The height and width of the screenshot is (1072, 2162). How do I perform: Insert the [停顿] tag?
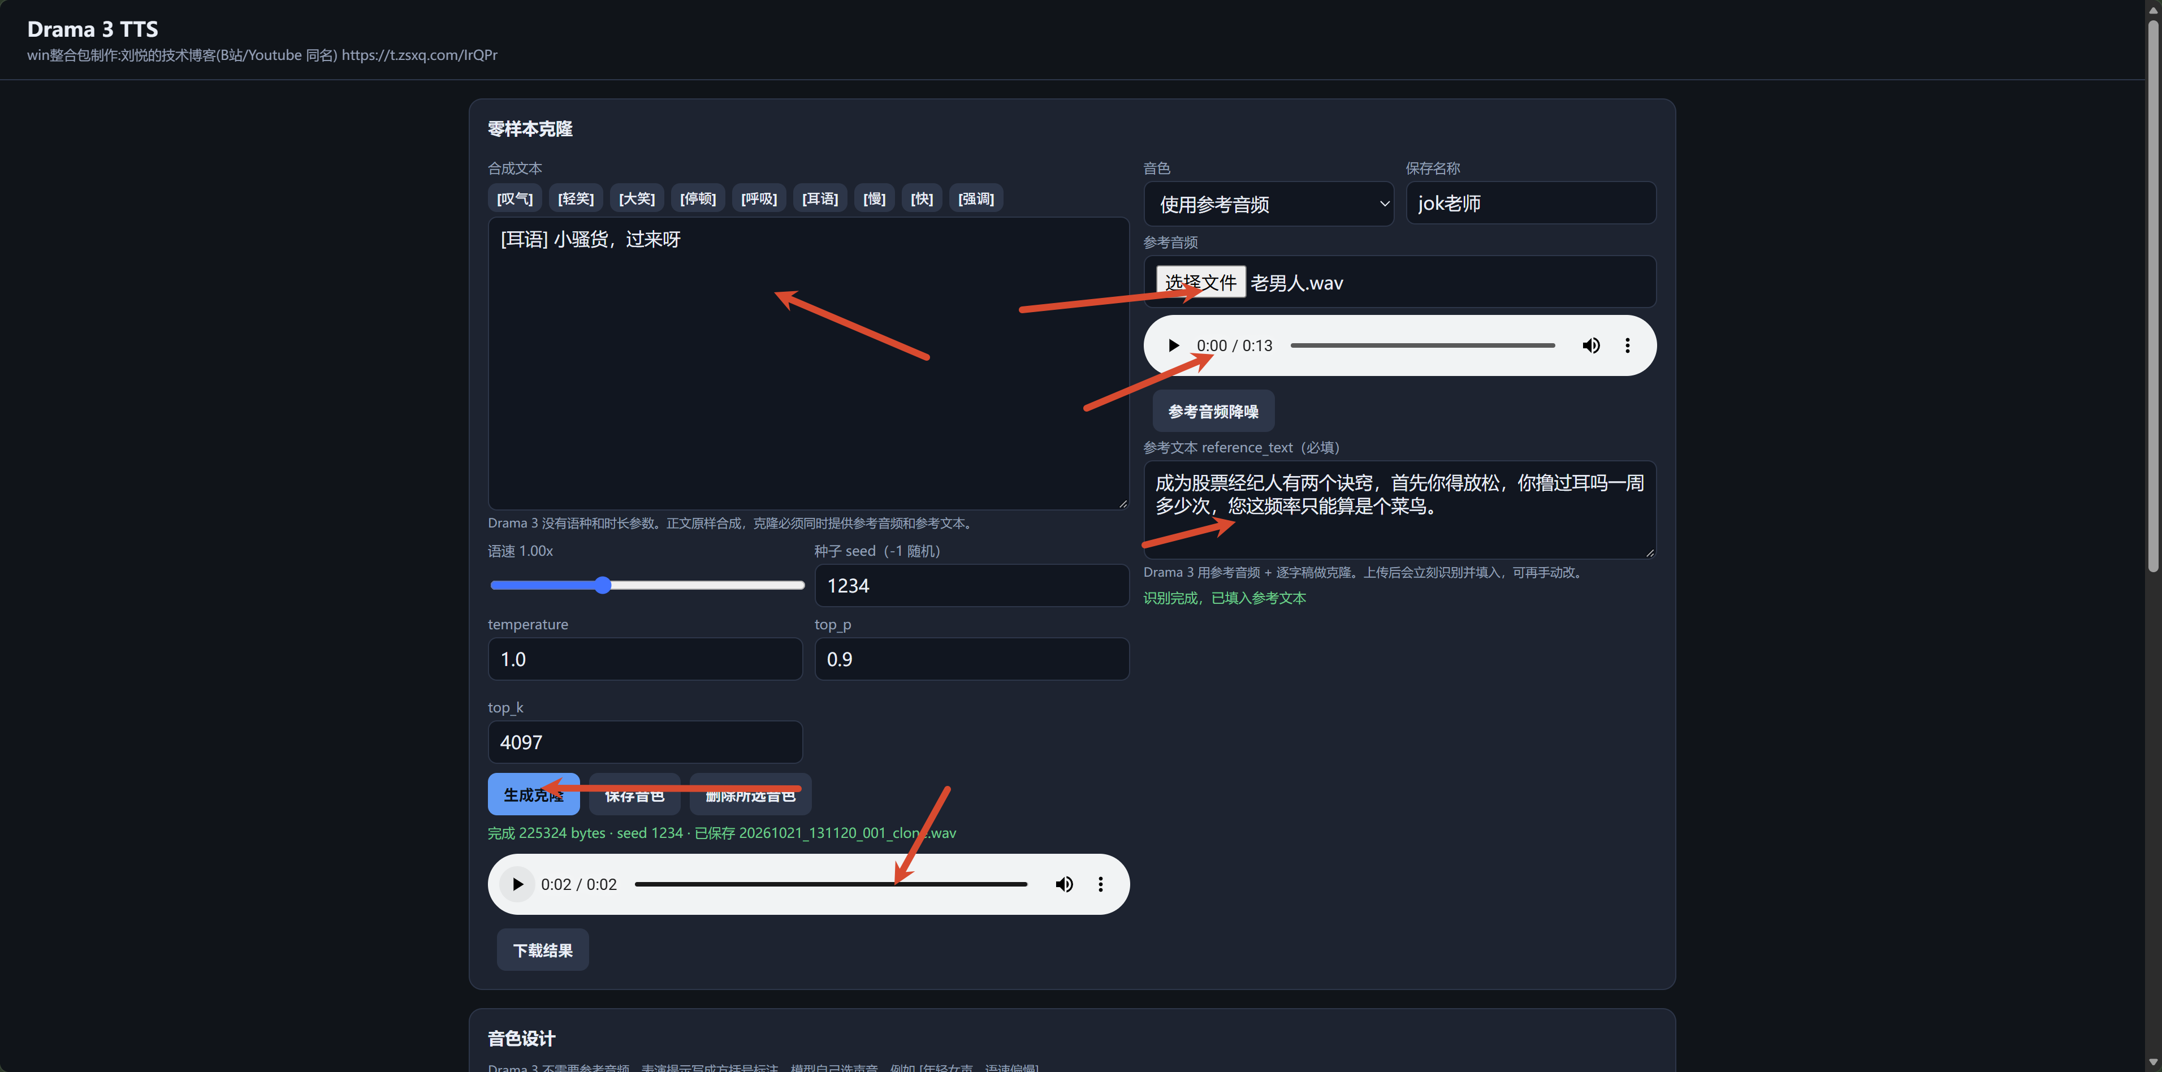[698, 198]
